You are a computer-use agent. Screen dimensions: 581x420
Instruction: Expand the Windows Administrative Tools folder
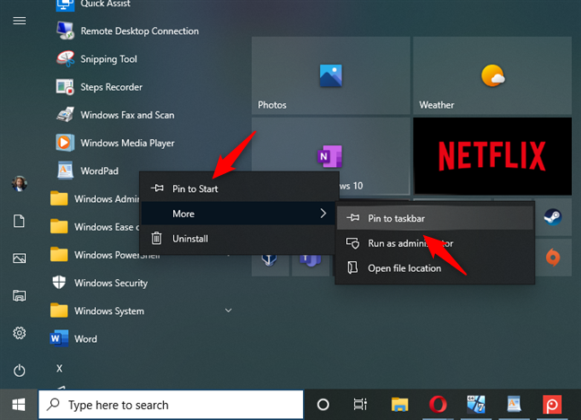tap(94, 199)
